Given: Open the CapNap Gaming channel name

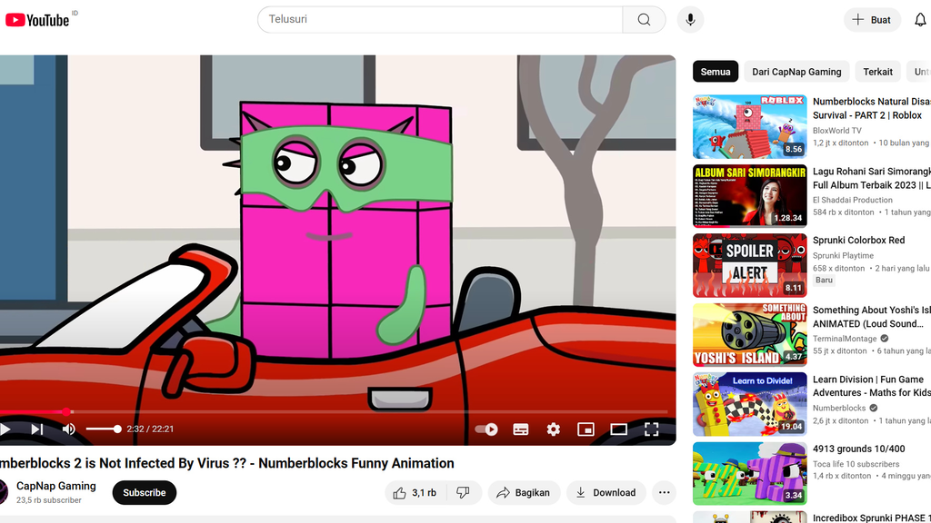Looking at the screenshot, I should tap(55, 486).
